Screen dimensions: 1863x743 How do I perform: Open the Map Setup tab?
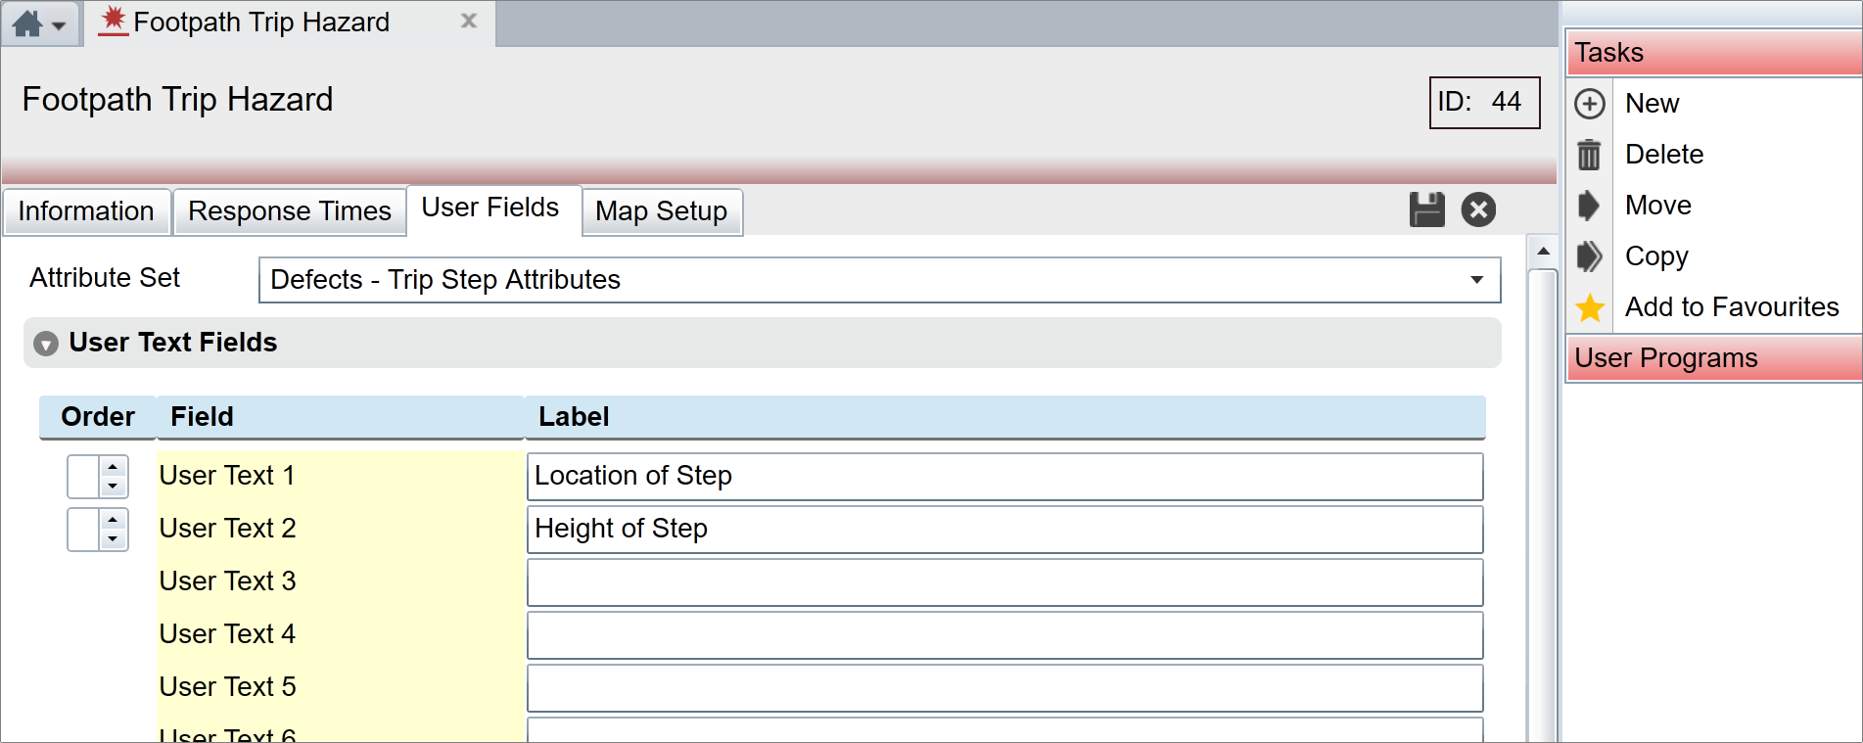pos(661,211)
